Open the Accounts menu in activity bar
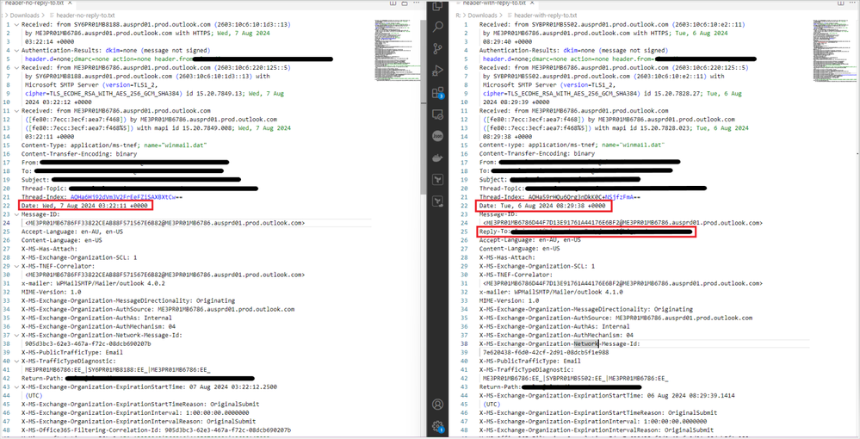 (x=437, y=405)
